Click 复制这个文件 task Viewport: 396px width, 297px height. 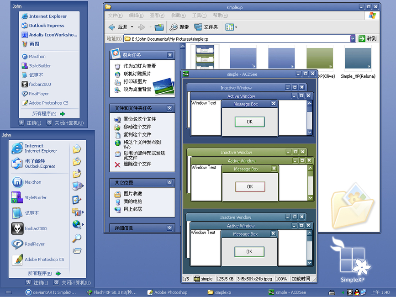pyautogui.click(x=133, y=135)
